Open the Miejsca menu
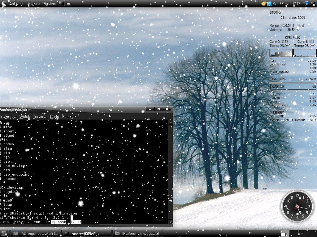The image size is (317, 237). tap(34, 4)
